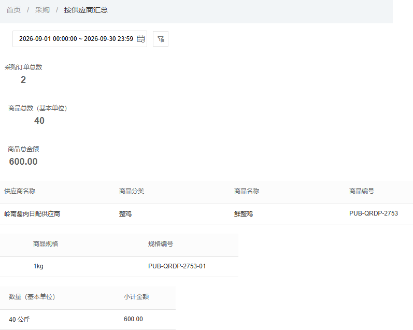Select the order total value 2

[x=23, y=80]
